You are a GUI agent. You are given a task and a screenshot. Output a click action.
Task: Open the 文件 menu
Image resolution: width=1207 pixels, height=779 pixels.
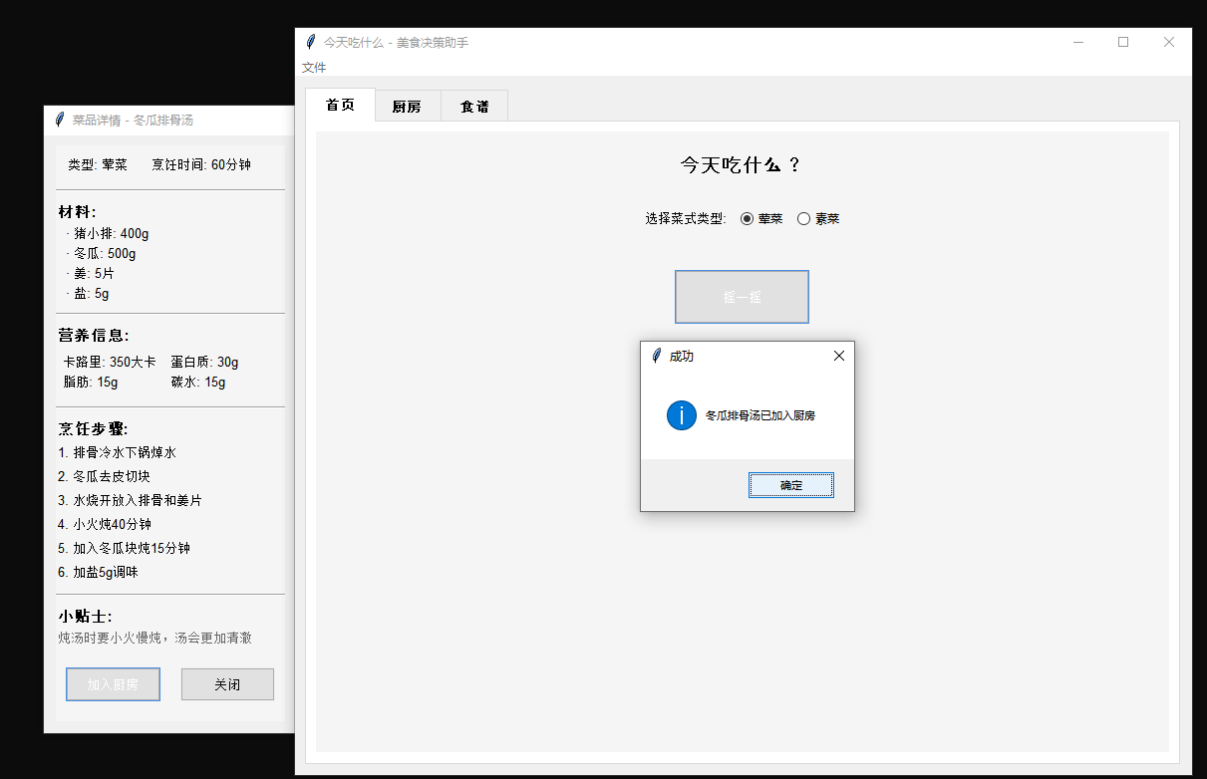[314, 68]
